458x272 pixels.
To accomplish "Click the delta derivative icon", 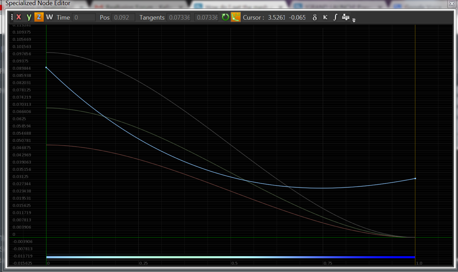I will point(315,17).
